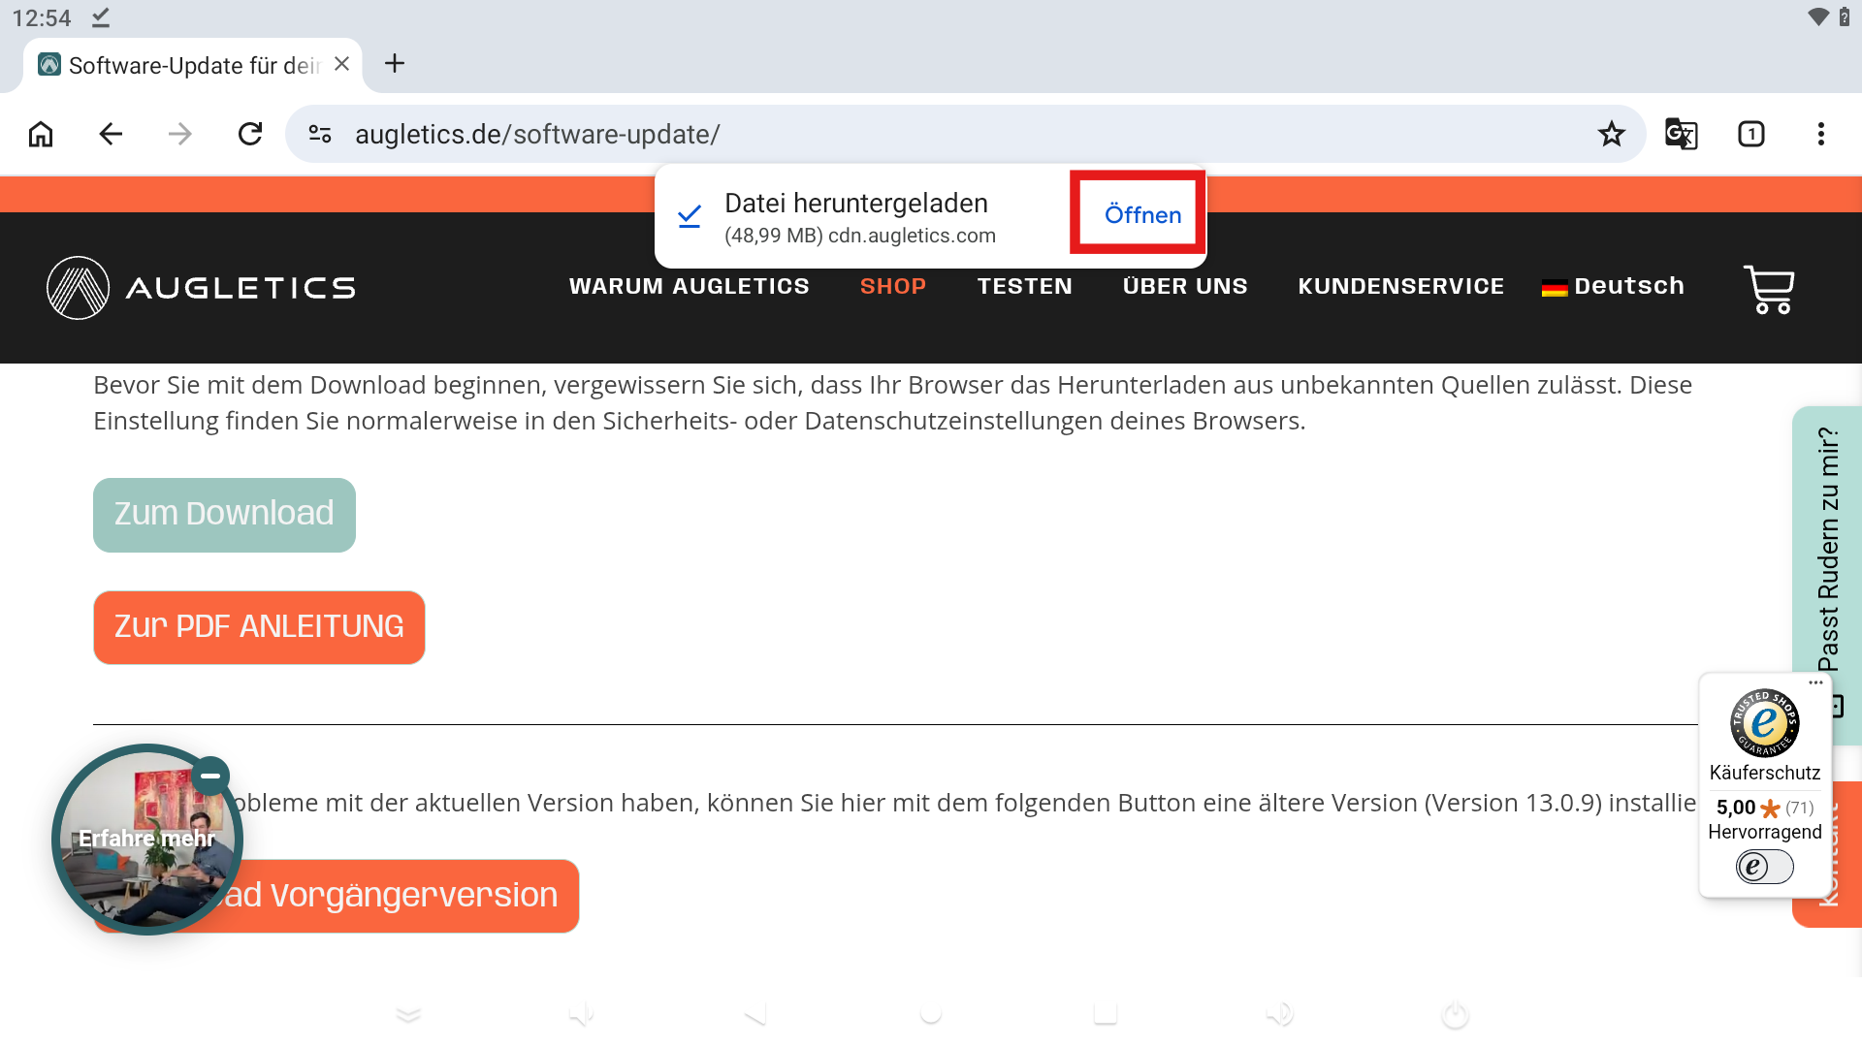Viewport: 1862px width, 1047px height.
Task: Open the shopping cart icon
Action: [1769, 289]
